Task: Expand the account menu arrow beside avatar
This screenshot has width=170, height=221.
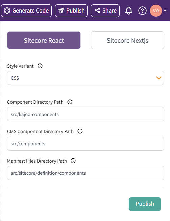Action: 165,11
